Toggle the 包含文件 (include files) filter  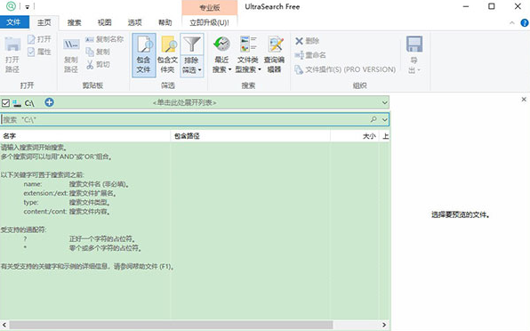(144, 55)
